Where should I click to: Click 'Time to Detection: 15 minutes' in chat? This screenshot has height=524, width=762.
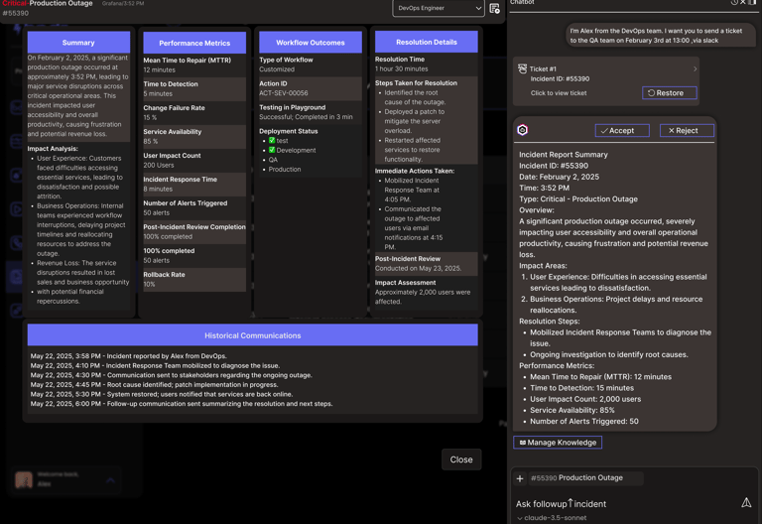581,388
